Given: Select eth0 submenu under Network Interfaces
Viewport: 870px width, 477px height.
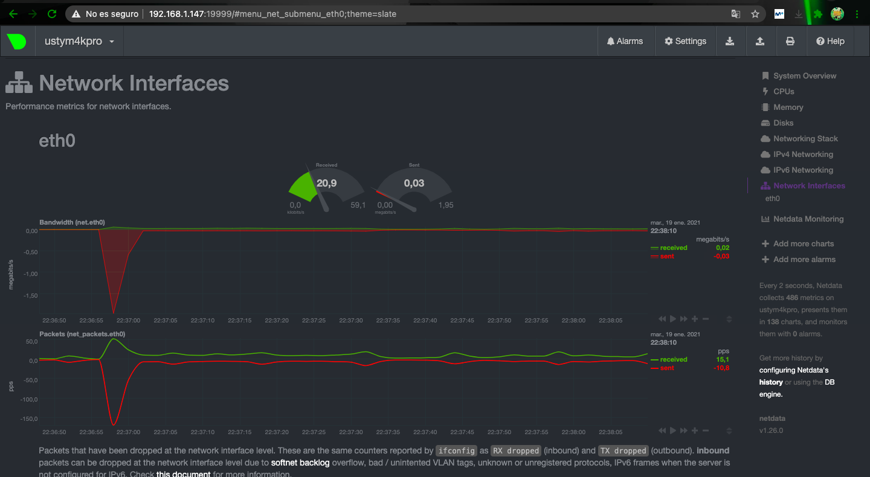Looking at the screenshot, I should (772, 199).
